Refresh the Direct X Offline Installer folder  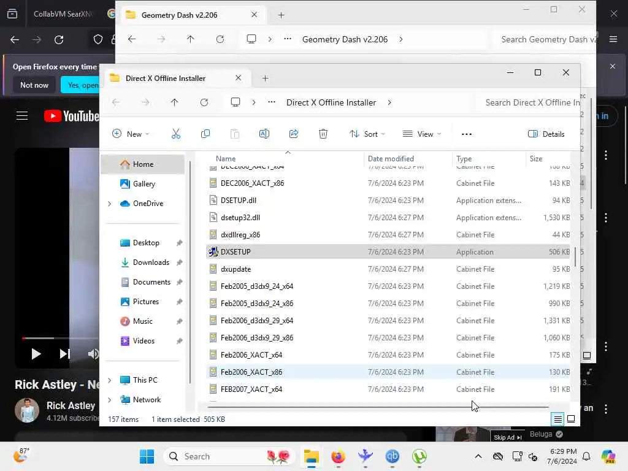coord(204,102)
